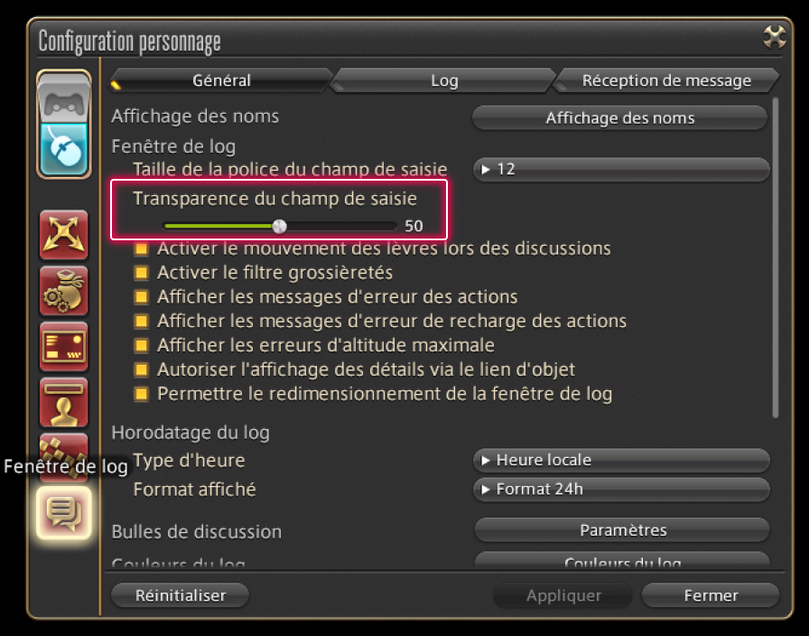This screenshot has height=636, width=809.
Task: Open the chat bubble log window icon
Action: (x=63, y=512)
